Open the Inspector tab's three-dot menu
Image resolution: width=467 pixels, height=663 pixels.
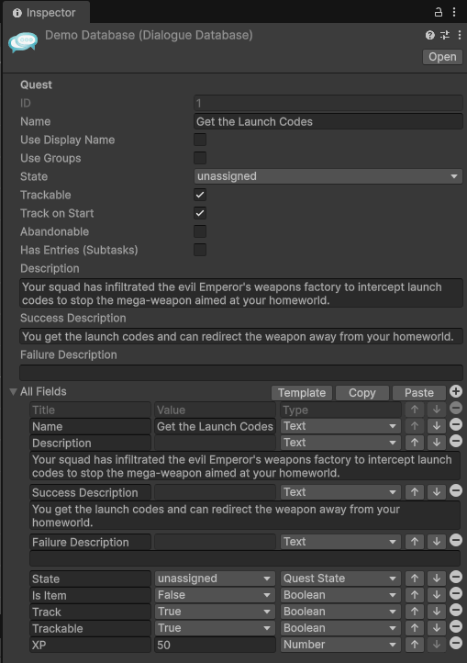point(454,12)
